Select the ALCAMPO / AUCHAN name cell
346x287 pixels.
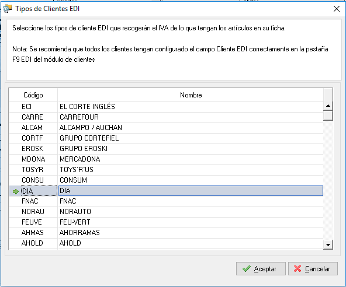pyautogui.click(x=191, y=128)
